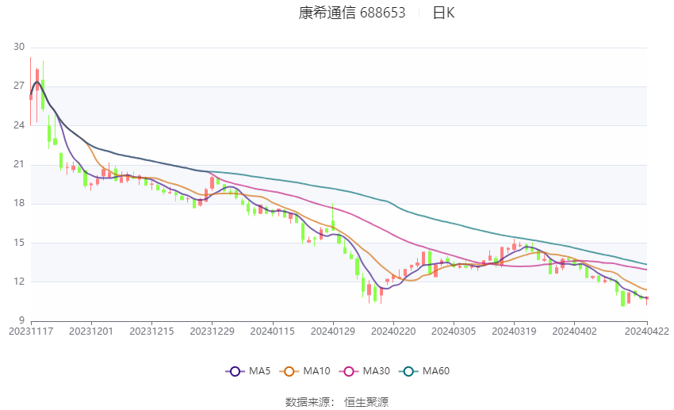This screenshot has height=410, width=674.
Task: Click y-axis value 12
Action: point(19,282)
